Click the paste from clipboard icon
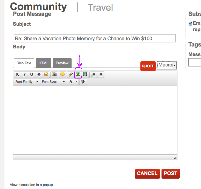This screenshot has height=189, width=201. 54,74
